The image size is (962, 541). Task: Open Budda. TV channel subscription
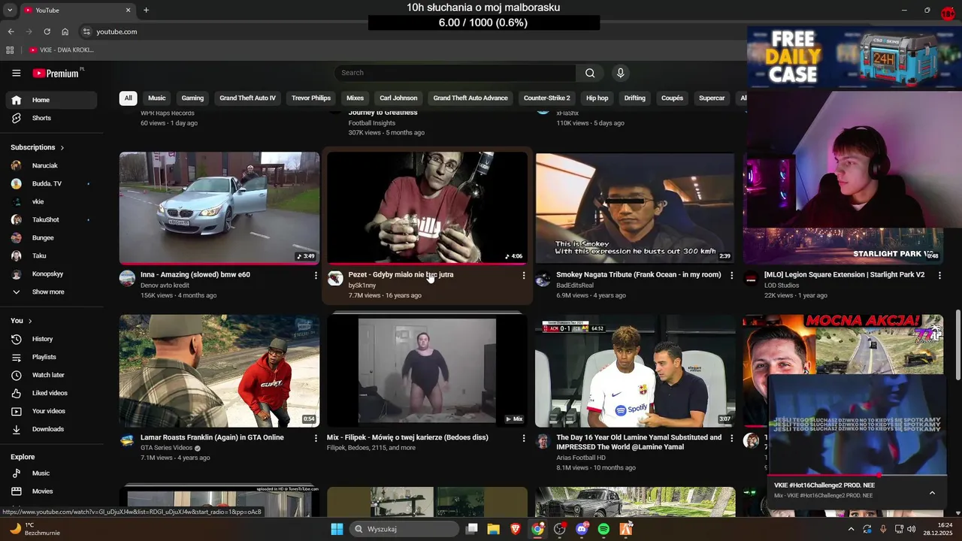point(51,183)
